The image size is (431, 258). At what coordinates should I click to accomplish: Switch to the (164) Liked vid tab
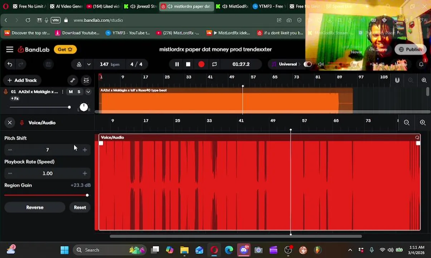click(103, 6)
